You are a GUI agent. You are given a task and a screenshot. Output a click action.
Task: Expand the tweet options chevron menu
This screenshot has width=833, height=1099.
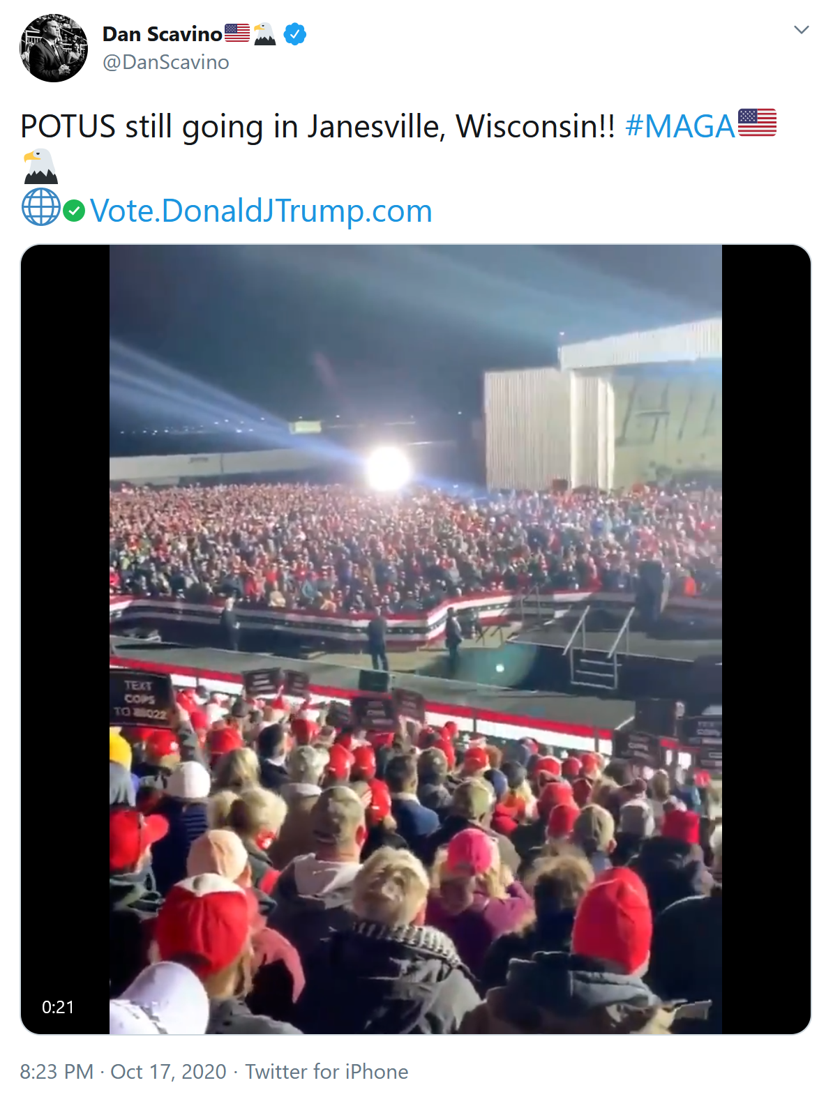click(x=802, y=30)
